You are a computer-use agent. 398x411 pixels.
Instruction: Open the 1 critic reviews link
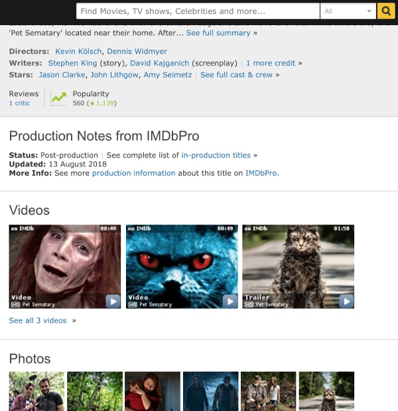(x=19, y=103)
